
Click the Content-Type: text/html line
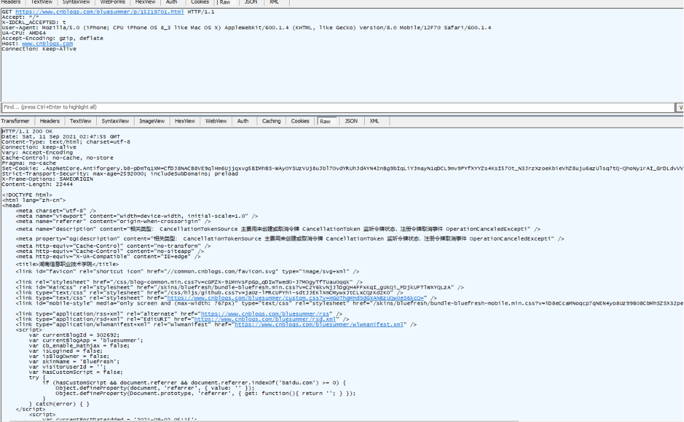[x=66, y=142]
